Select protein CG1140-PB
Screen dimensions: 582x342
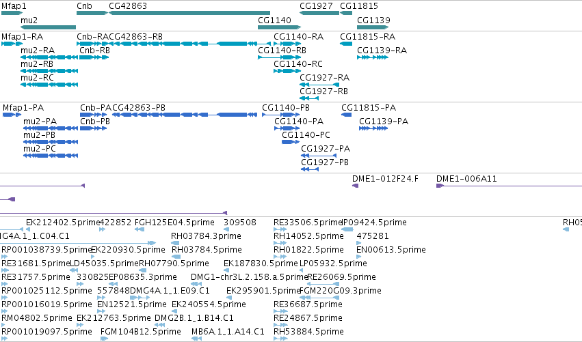click(x=280, y=115)
